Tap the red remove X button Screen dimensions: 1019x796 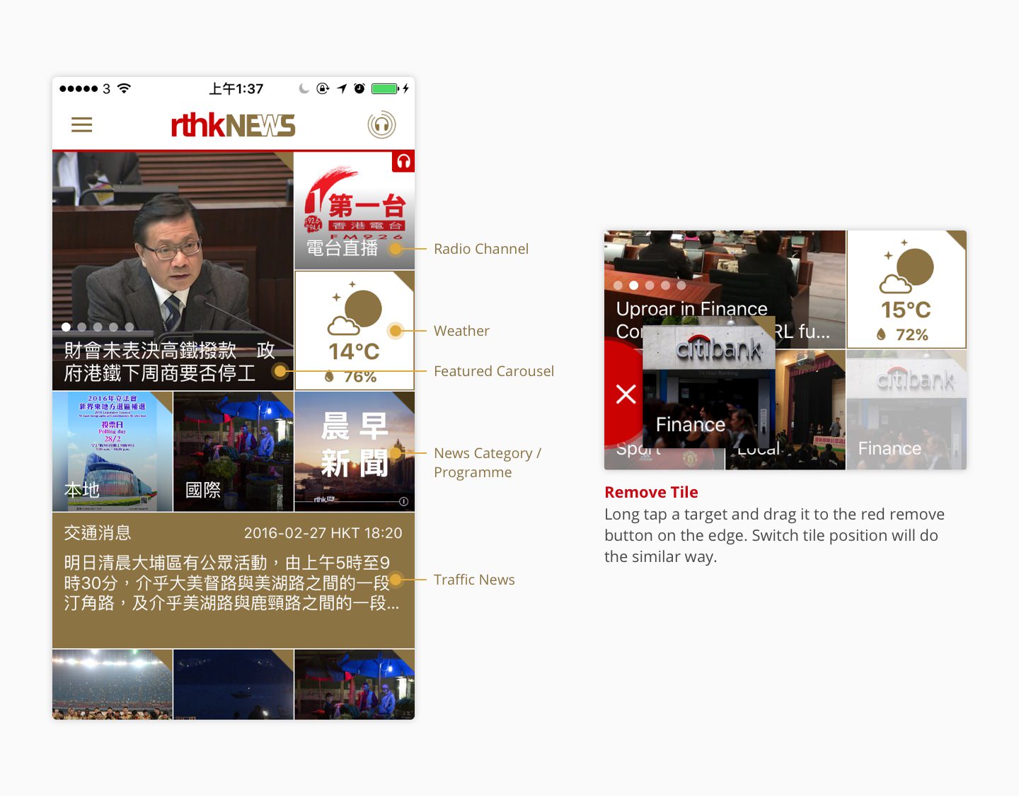[626, 394]
